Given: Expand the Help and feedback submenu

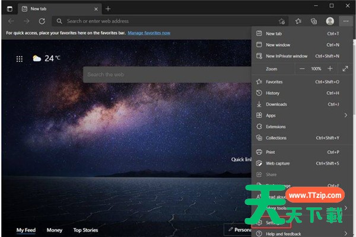Looking at the screenshot, I should [x=303, y=234].
